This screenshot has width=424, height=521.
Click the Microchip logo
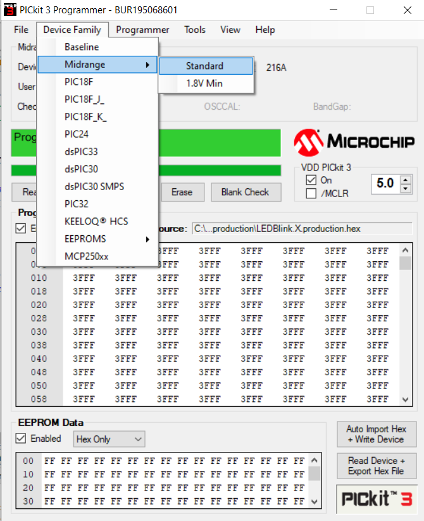[354, 142]
